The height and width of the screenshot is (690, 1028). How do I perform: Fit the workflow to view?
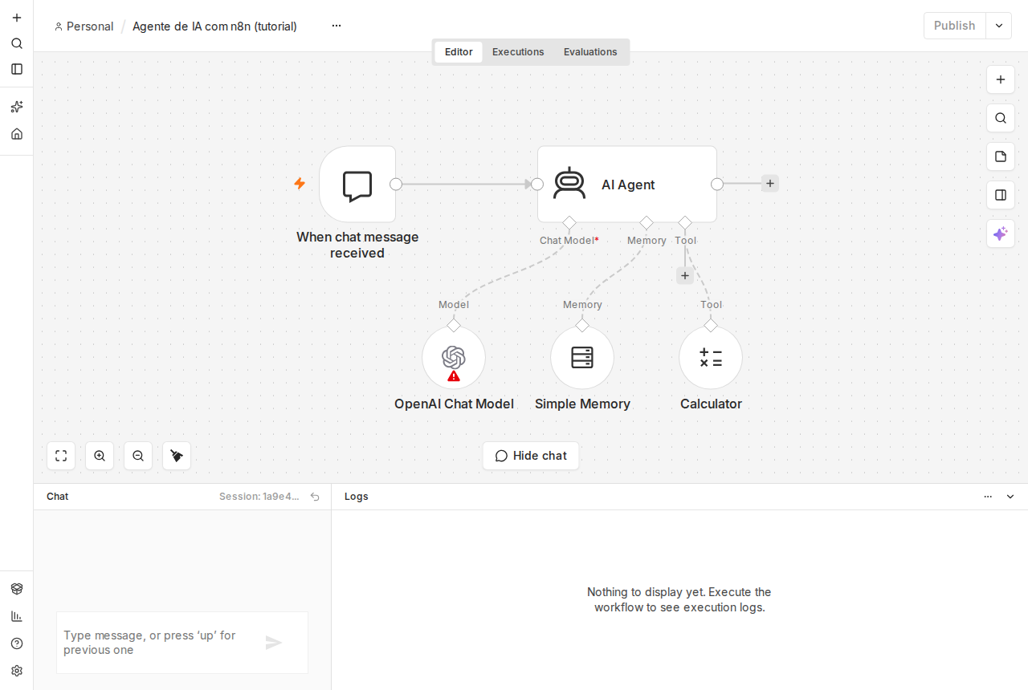click(61, 456)
